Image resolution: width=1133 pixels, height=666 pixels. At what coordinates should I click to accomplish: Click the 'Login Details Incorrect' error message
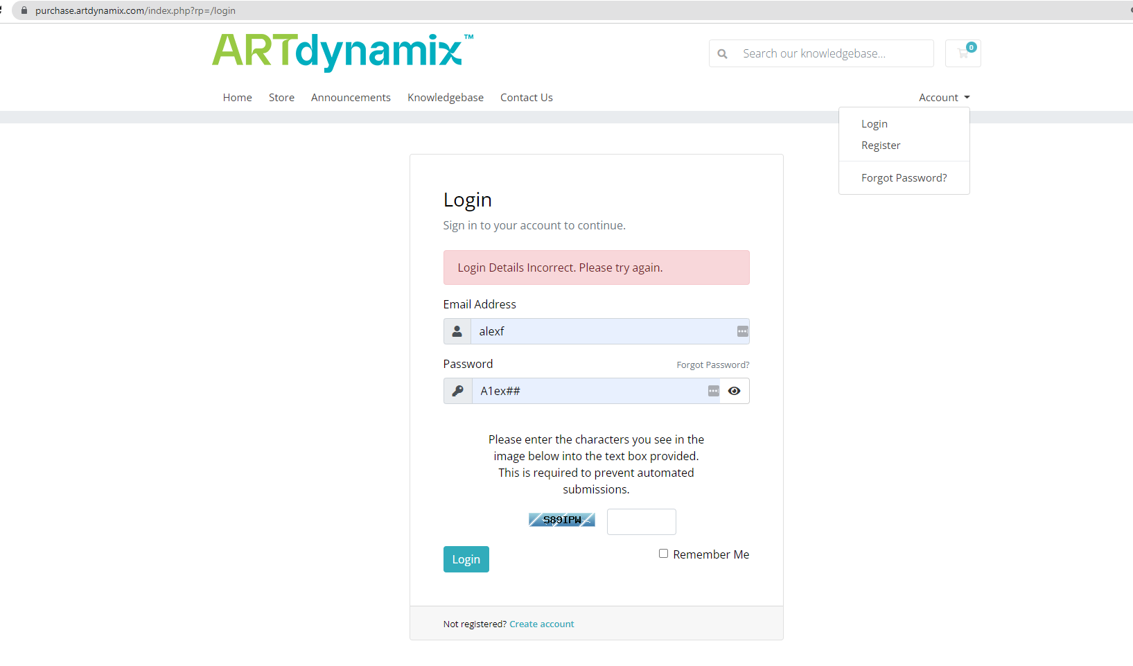click(597, 268)
